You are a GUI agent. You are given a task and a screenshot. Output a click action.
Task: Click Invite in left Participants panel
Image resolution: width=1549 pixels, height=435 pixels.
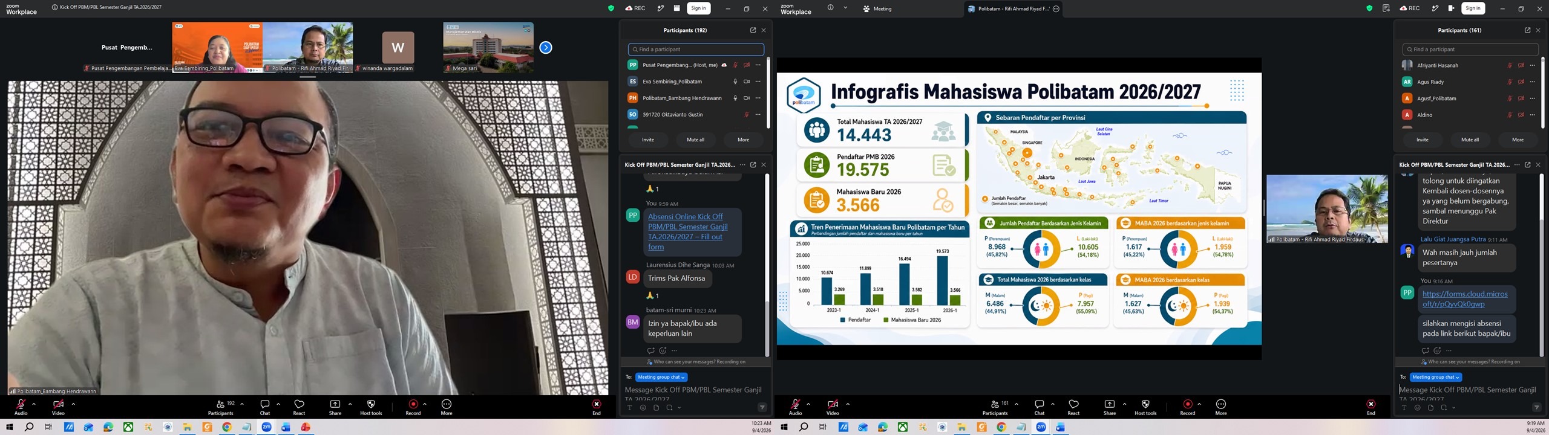click(x=648, y=140)
